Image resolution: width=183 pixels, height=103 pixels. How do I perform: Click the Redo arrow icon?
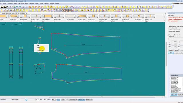[x=11, y=7]
